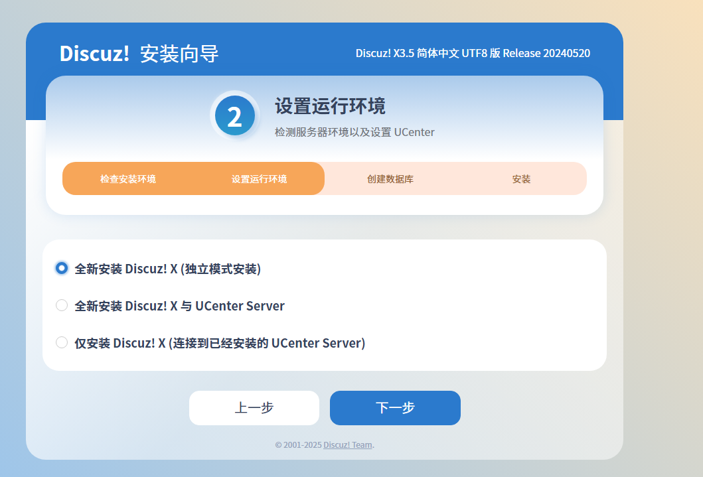The height and width of the screenshot is (477, 703).
Task: Click the step number 2 circle icon
Action: [235, 115]
